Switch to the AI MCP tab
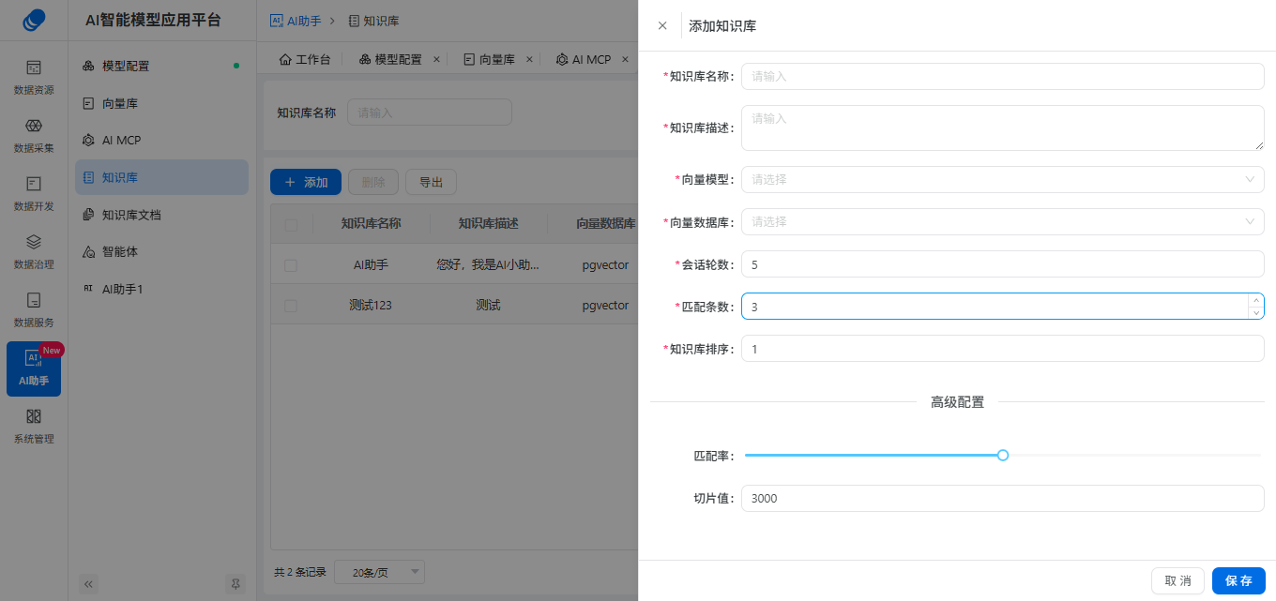Screen dimensions: 1276x601 click(x=584, y=59)
